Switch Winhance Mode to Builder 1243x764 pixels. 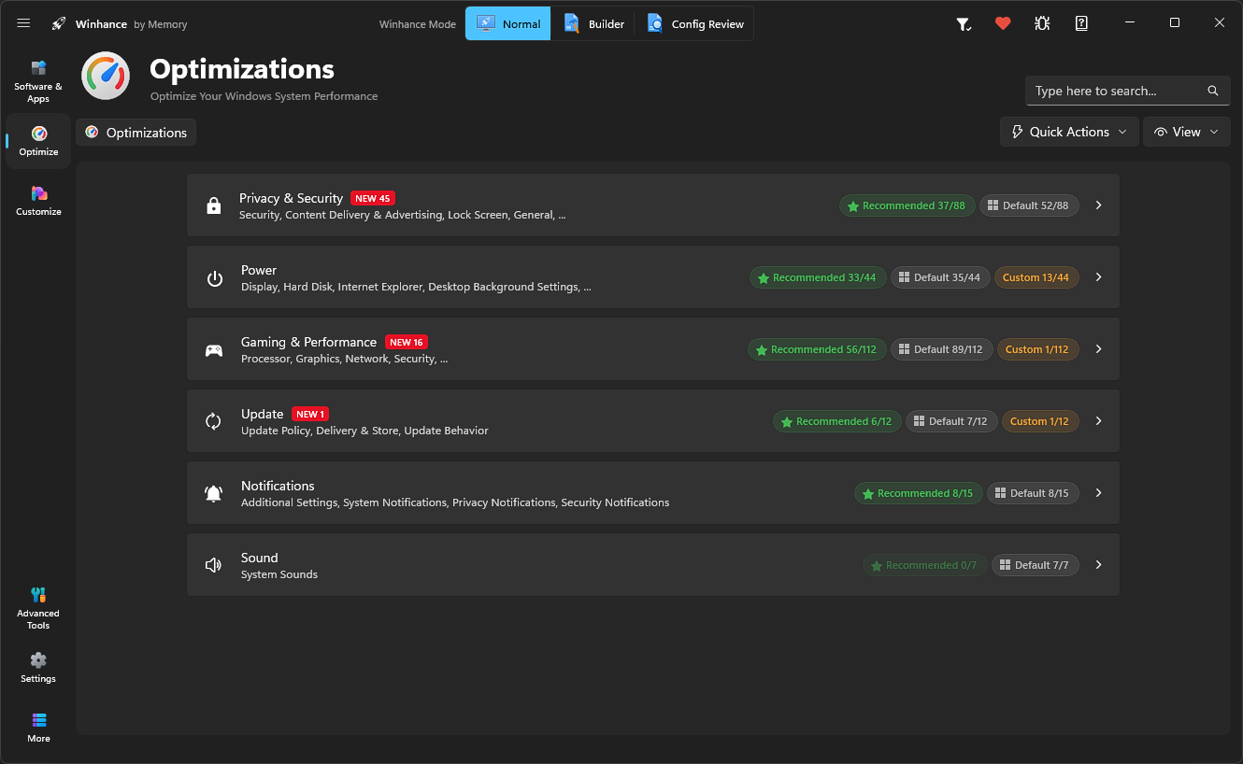(x=593, y=23)
